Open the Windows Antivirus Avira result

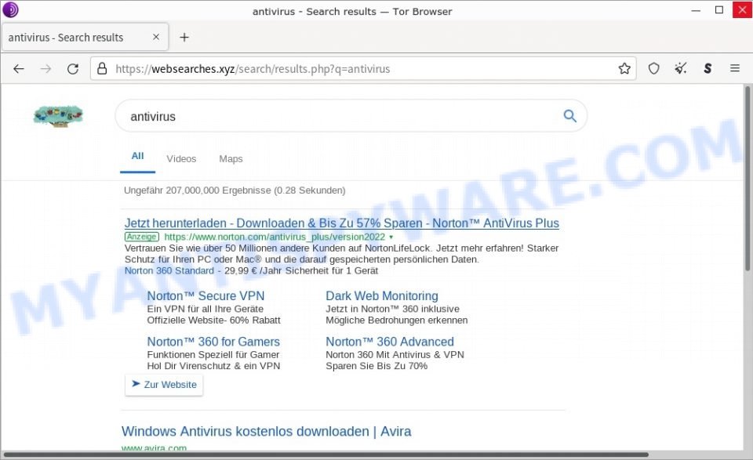pyautogui.click(x=266, y=431)
